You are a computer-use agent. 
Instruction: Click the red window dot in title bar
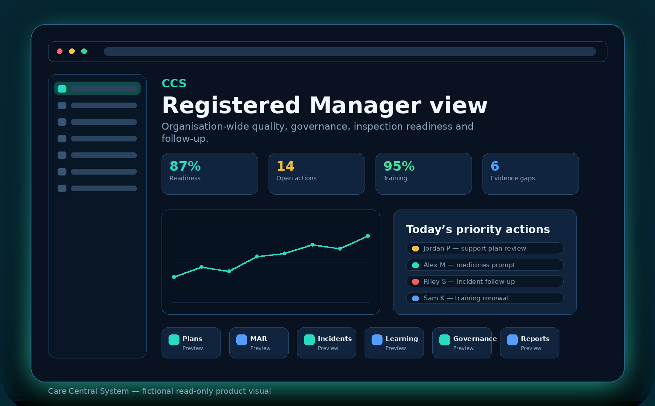pos(60,52)
